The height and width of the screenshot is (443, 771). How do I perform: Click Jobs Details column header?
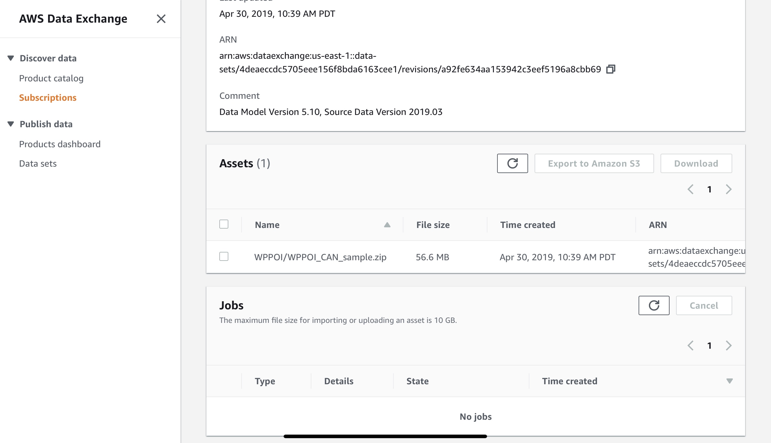pos(339,381)
